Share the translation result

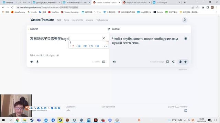pos(173,61)
